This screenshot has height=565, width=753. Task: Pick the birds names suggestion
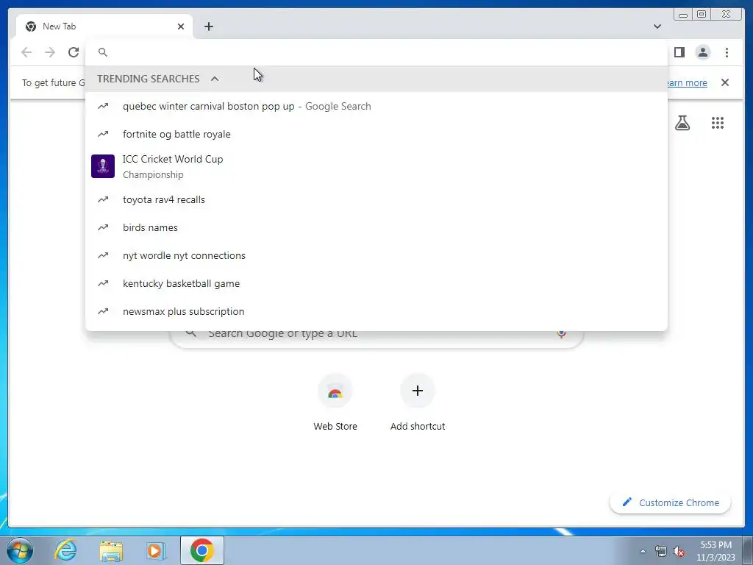click(376, 227)
